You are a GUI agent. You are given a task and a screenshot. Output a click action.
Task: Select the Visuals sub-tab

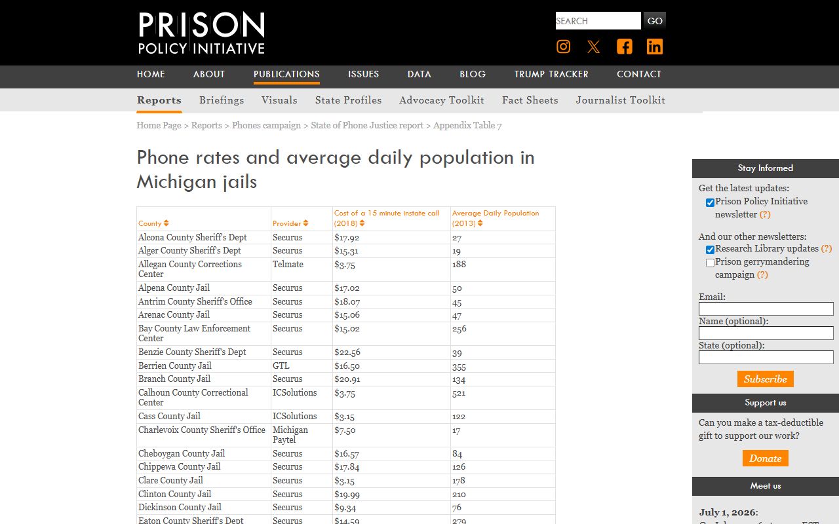(279, 100)
